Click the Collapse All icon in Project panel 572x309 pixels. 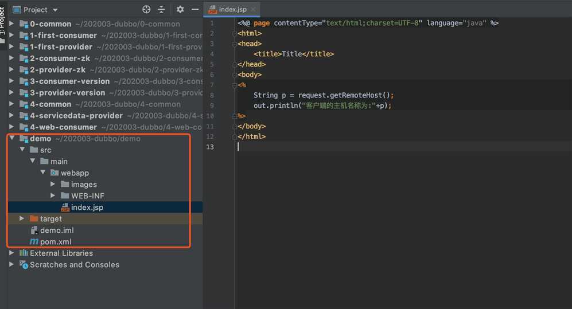click(161, 10)
